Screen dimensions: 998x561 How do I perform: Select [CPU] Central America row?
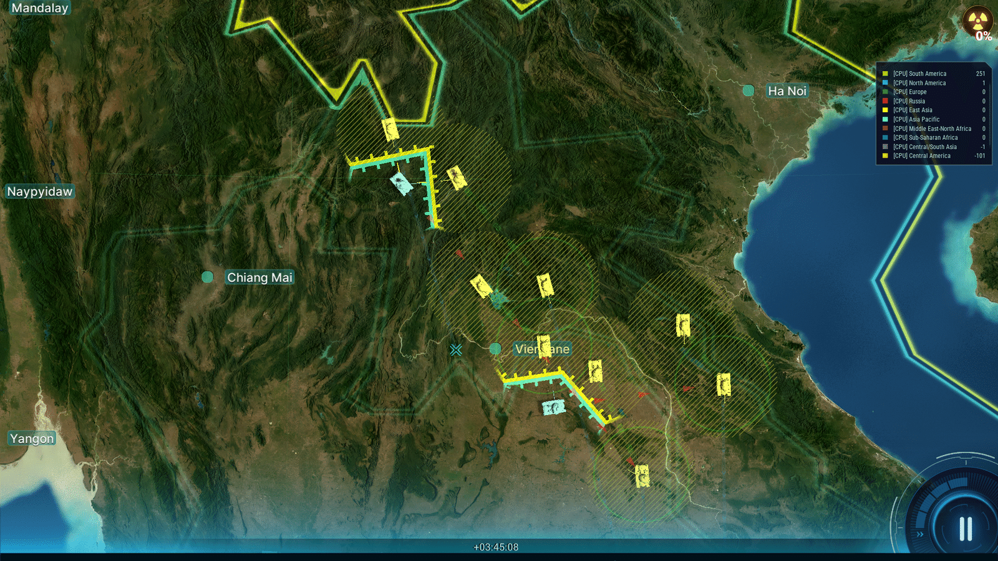934,156
